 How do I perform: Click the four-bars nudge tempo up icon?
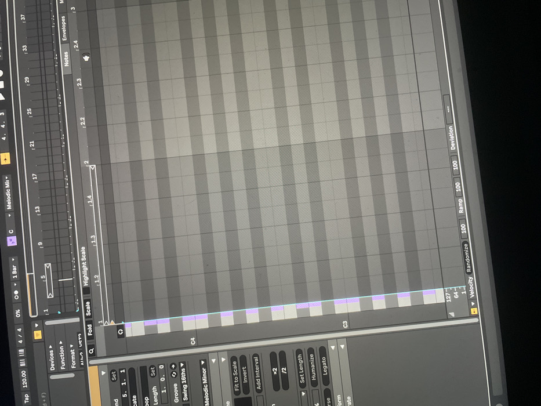(x=21, y=353)
